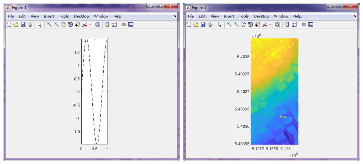Click Open File icon in left window

point(16,24)
